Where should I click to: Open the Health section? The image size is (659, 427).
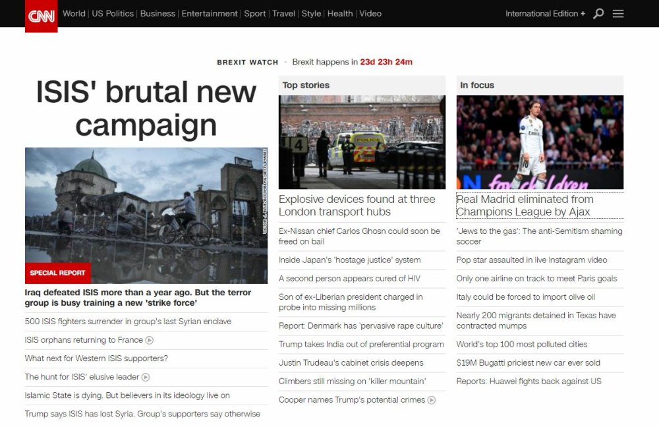pyautogui.click(x=340, y=13)
